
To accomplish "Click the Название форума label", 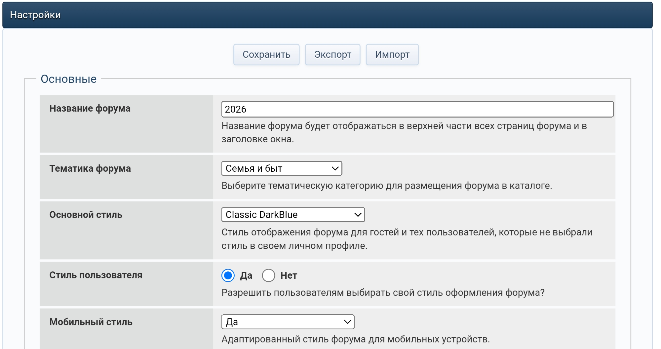I will pos(90,108).
